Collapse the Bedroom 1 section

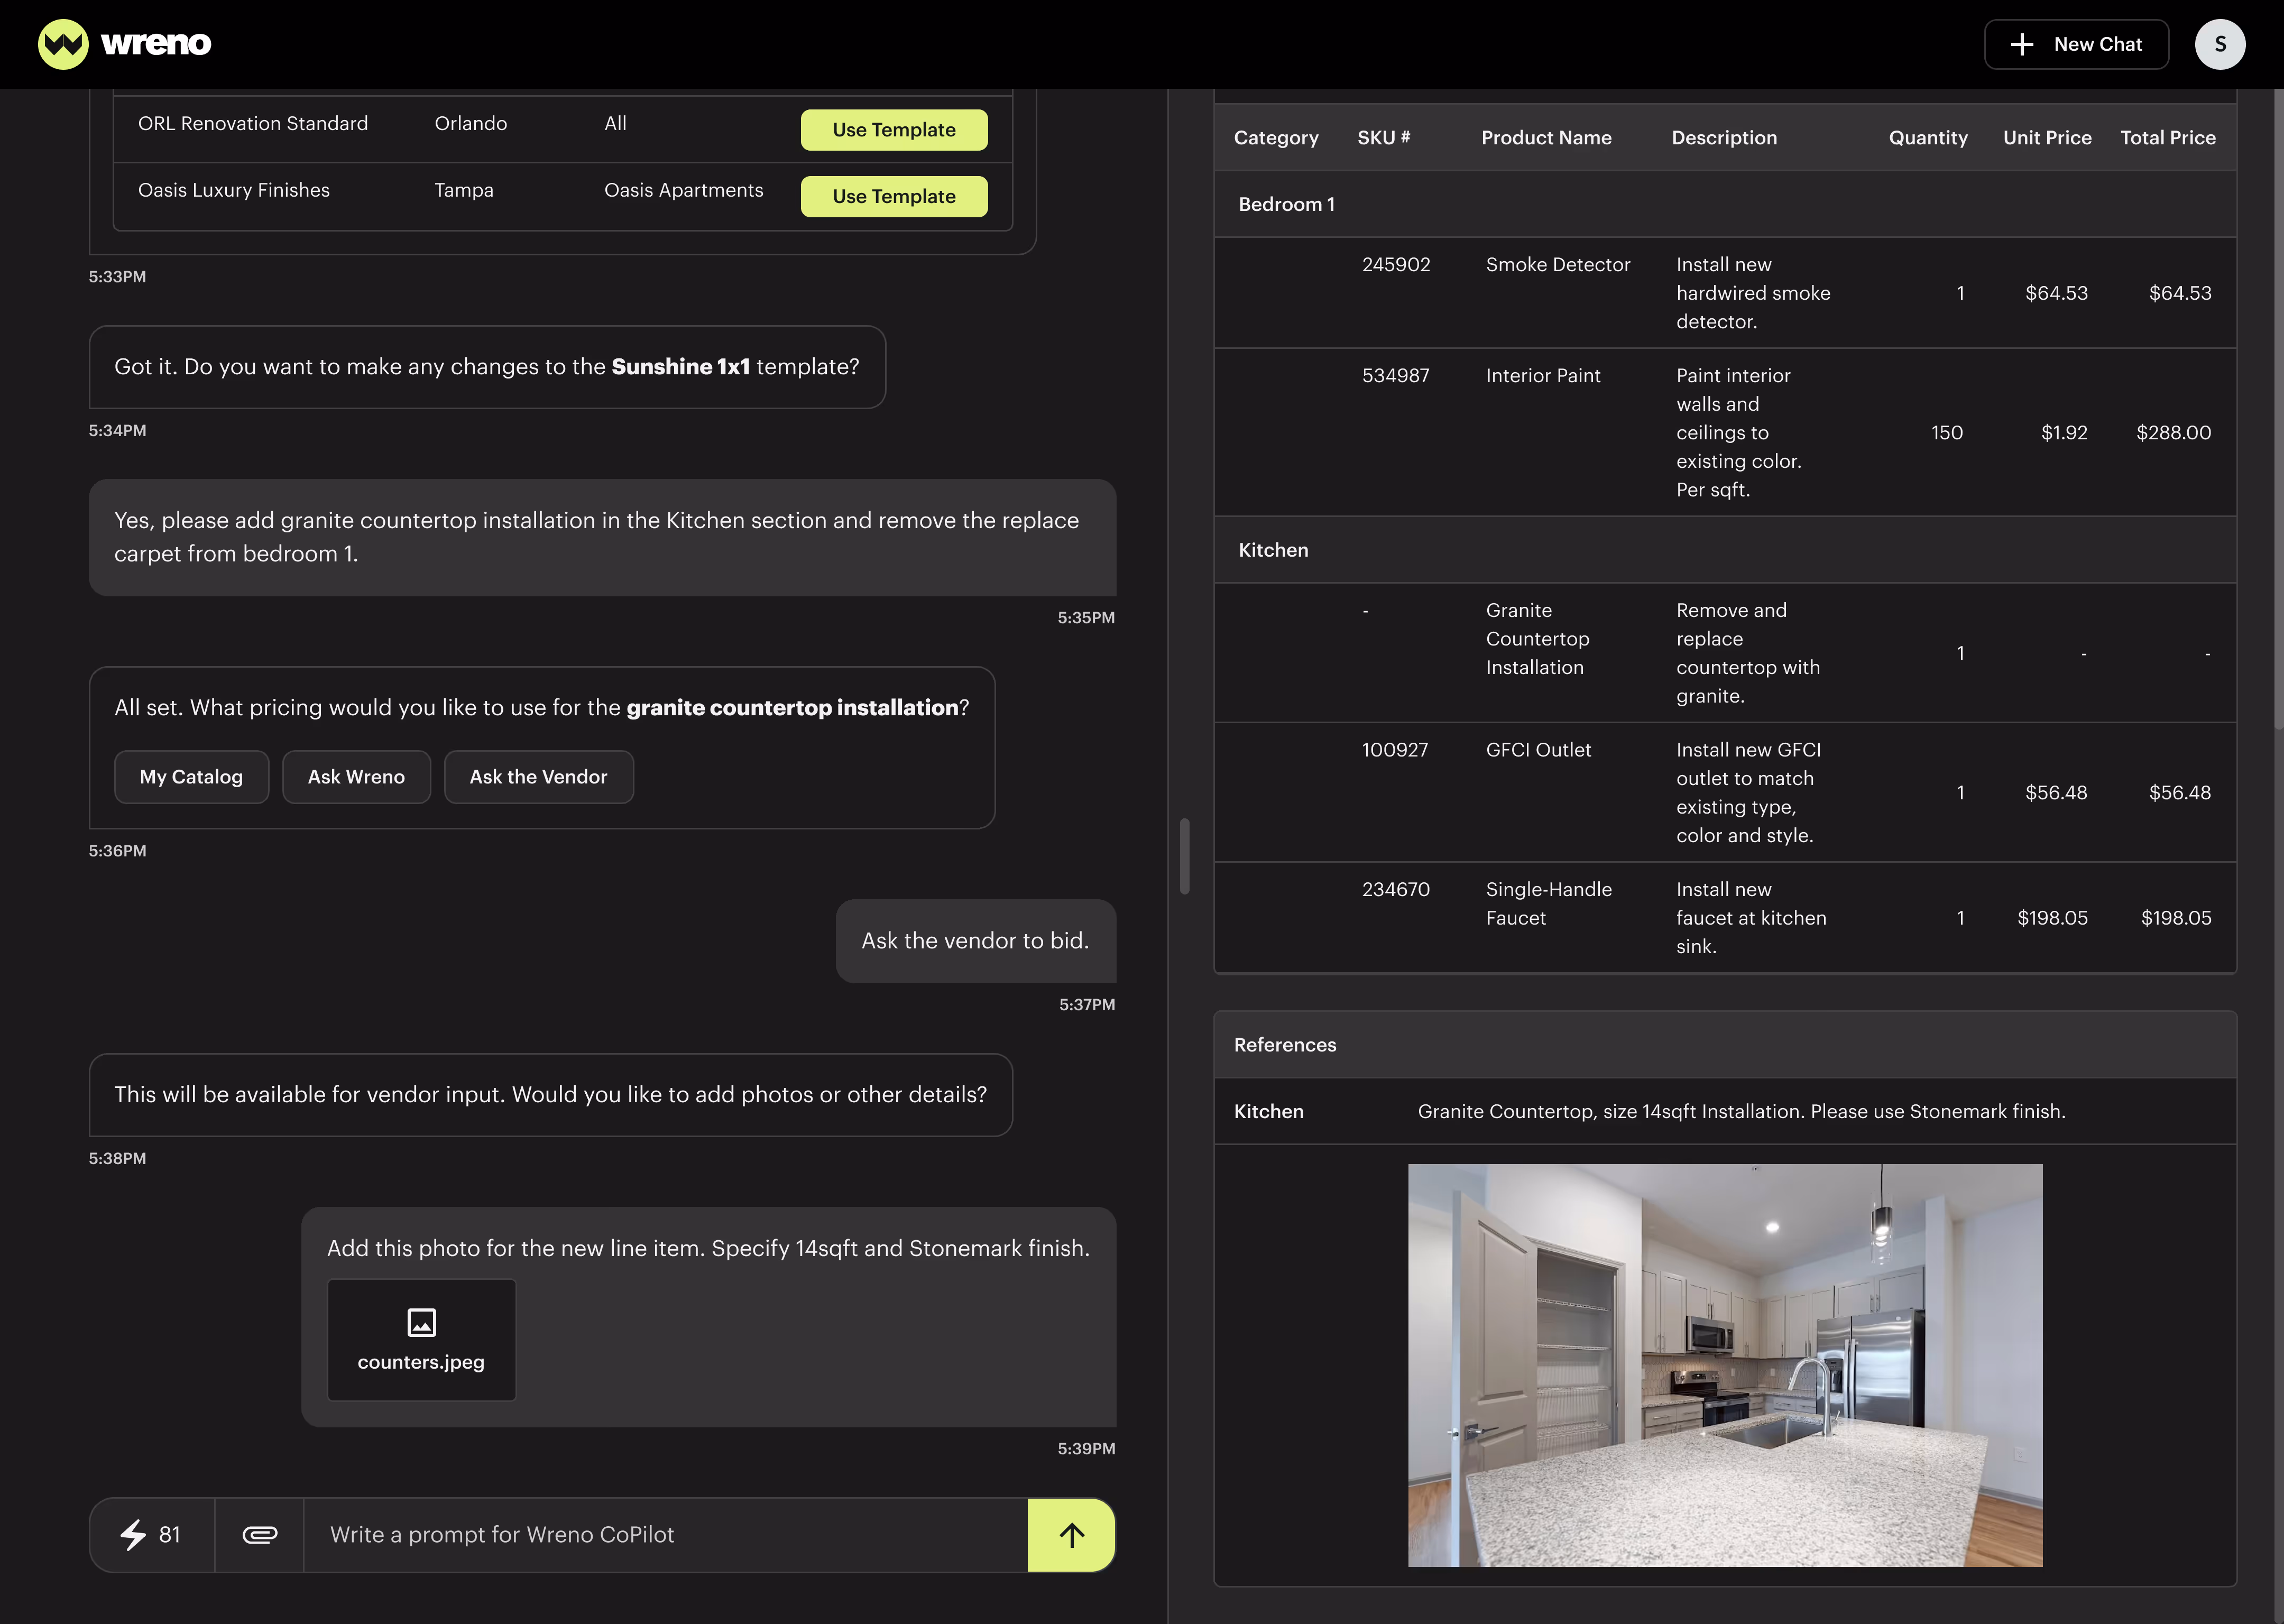1287,204
